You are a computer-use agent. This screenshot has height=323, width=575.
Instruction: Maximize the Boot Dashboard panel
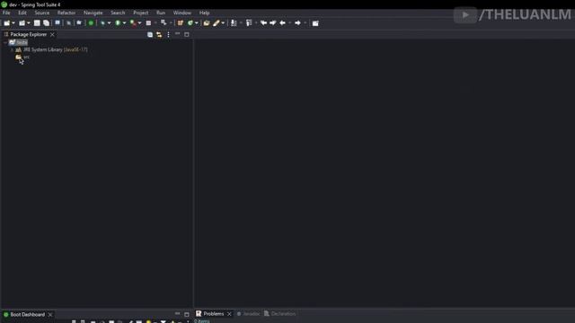coord(187,314)
